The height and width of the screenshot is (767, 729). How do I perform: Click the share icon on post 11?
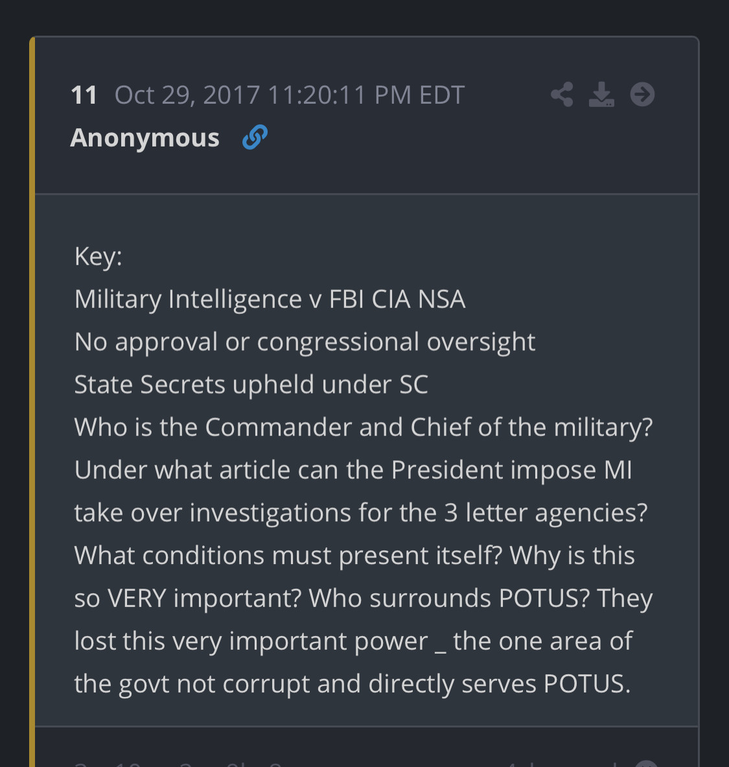click(562, 95)
